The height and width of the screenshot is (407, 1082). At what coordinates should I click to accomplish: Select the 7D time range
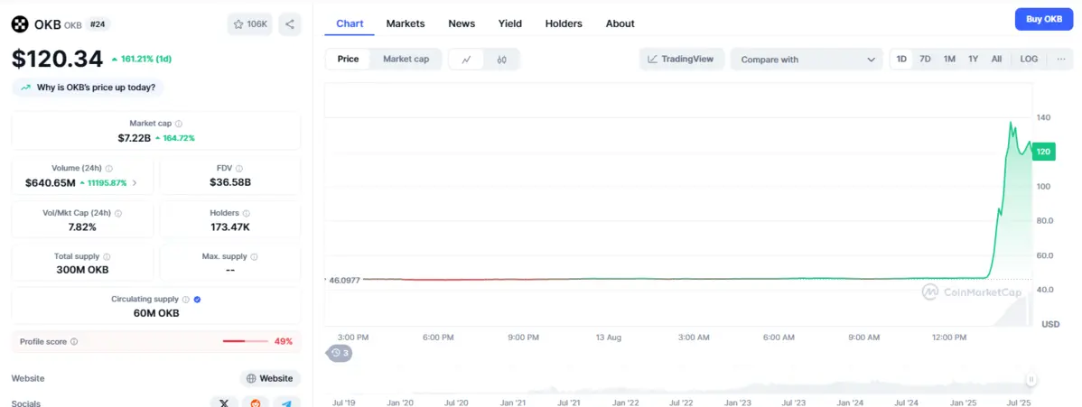[x=925, y=59]
